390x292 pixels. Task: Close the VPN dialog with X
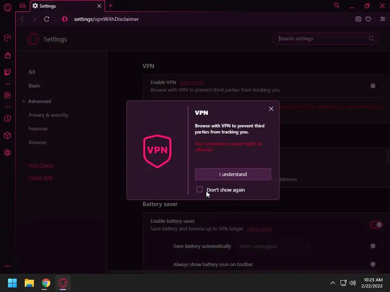pyautogui.click(x=271, y=109)
